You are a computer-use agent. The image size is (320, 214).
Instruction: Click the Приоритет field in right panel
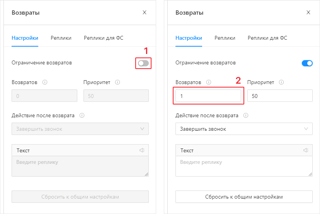pos(280,96)
